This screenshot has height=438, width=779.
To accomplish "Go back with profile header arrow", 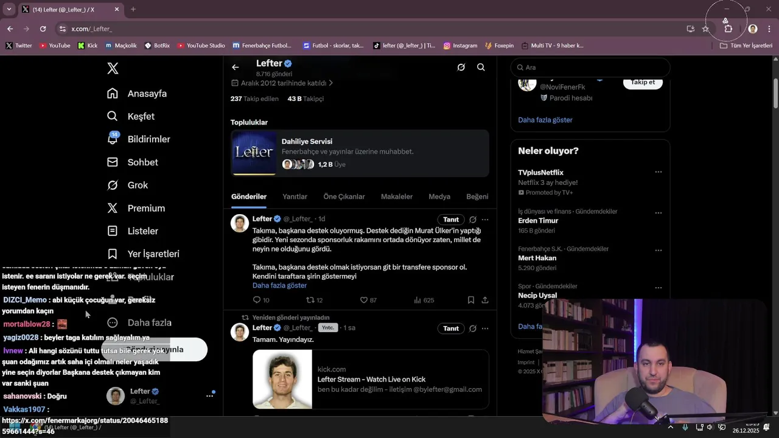I will [x=236, y=68].
